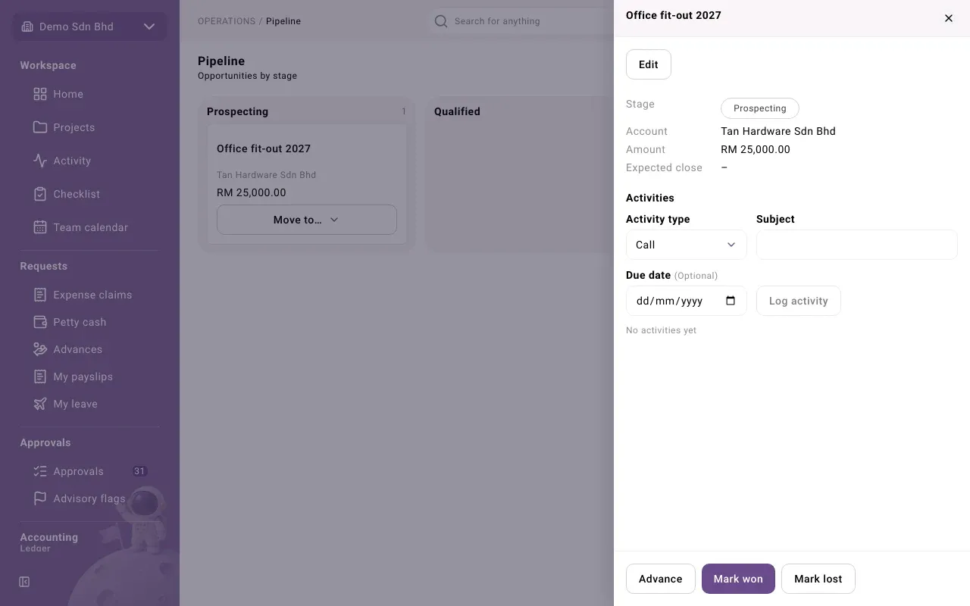Click the OPERATIONS breadcrumb link
The width and height of the screenshot is (970, 606).
(x=227, y=21)
